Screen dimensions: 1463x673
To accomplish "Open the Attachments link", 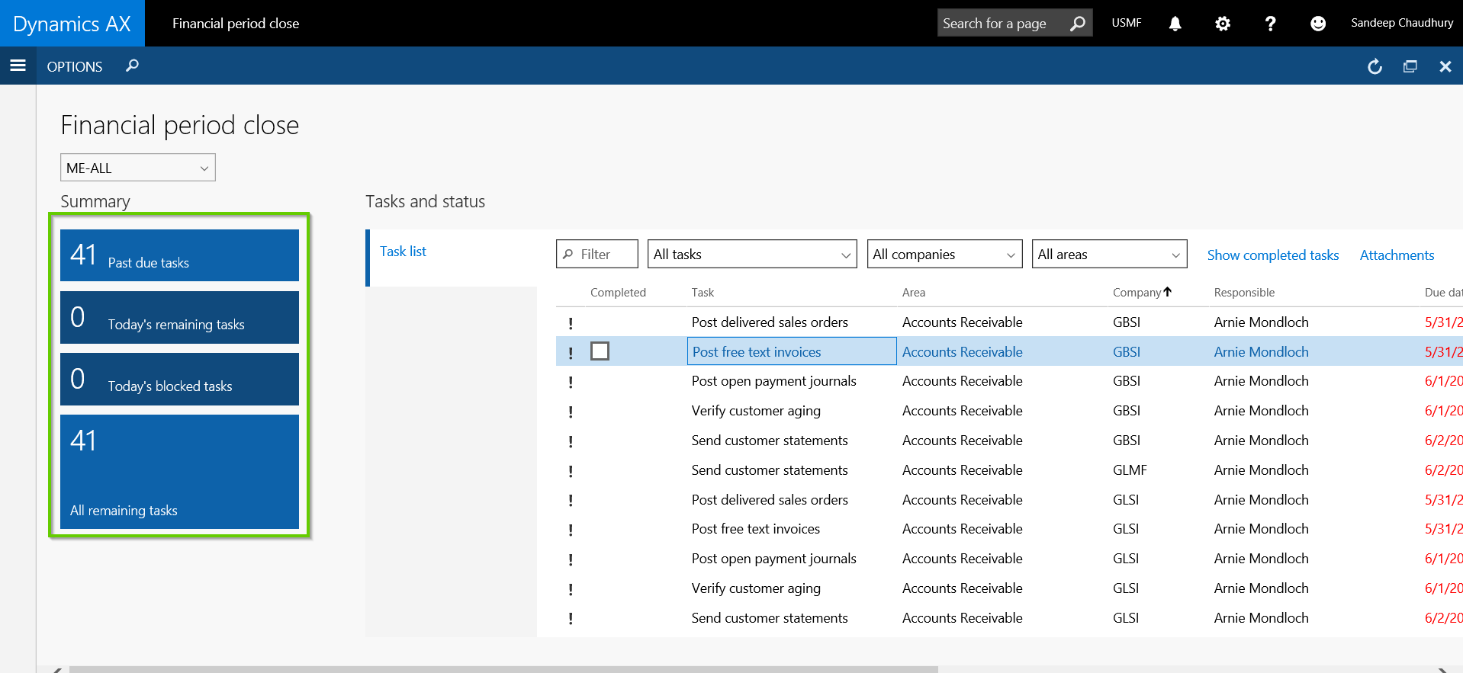I will pos(1397,255).
